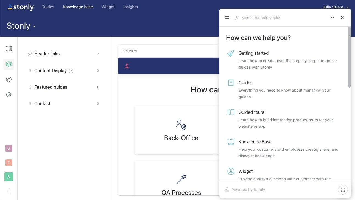Select the open book sidebar icon
This screenshot has height=200, width=355.
pos(9,49)
